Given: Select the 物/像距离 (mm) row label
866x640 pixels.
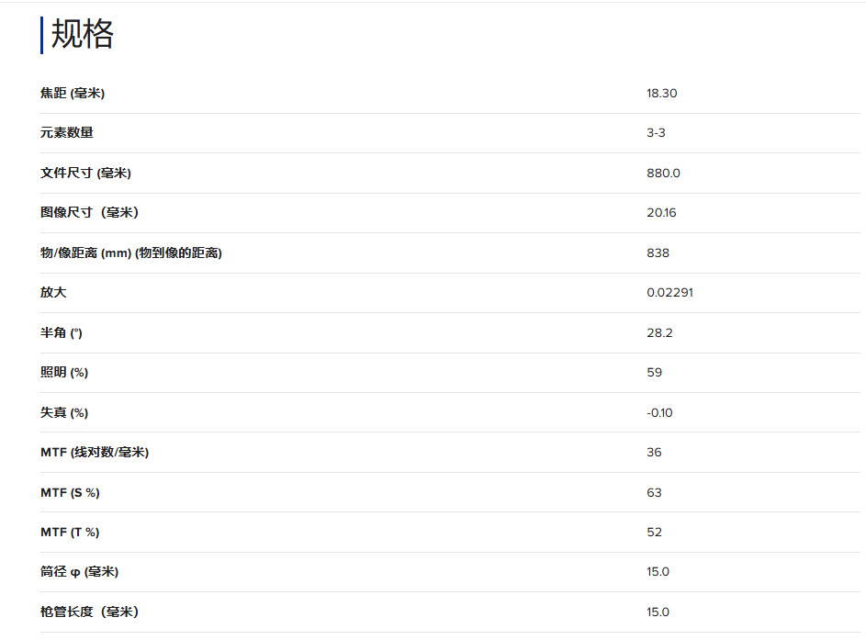Looking at the screenshot, I should 131,253.
